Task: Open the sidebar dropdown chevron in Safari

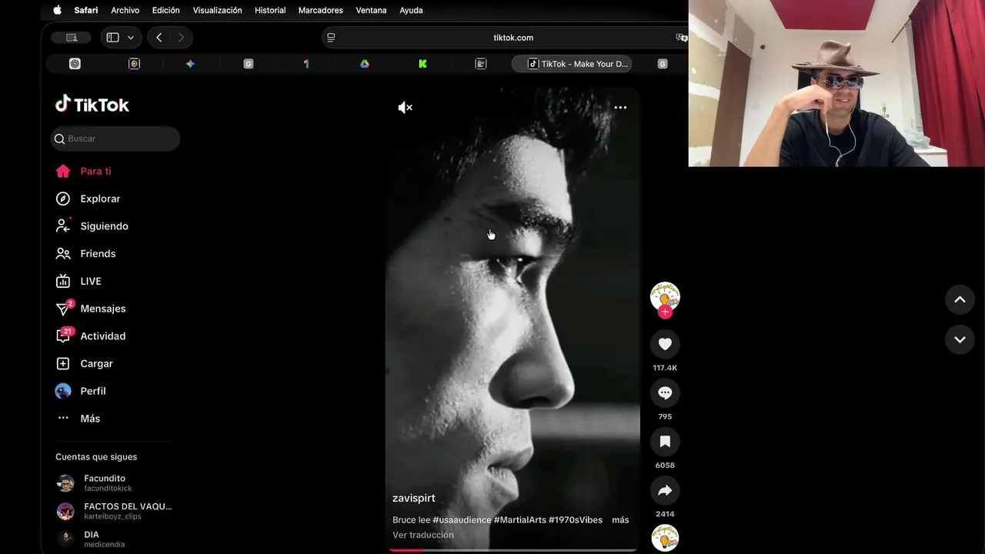Action: click(131, 37)
